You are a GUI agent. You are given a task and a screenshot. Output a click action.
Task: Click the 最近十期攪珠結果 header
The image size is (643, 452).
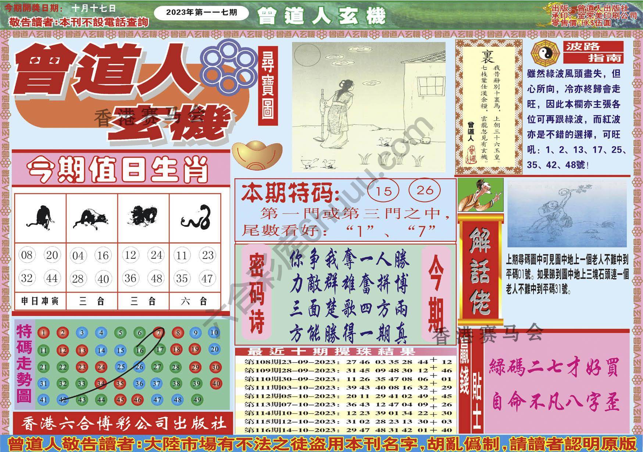coord(332,352)
